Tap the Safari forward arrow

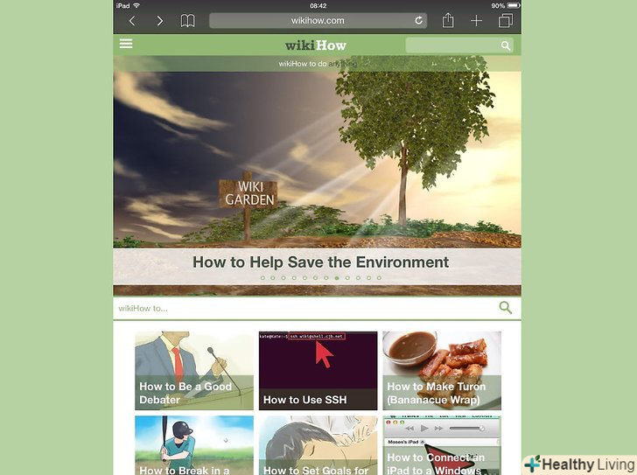click(x=159, y=21)
